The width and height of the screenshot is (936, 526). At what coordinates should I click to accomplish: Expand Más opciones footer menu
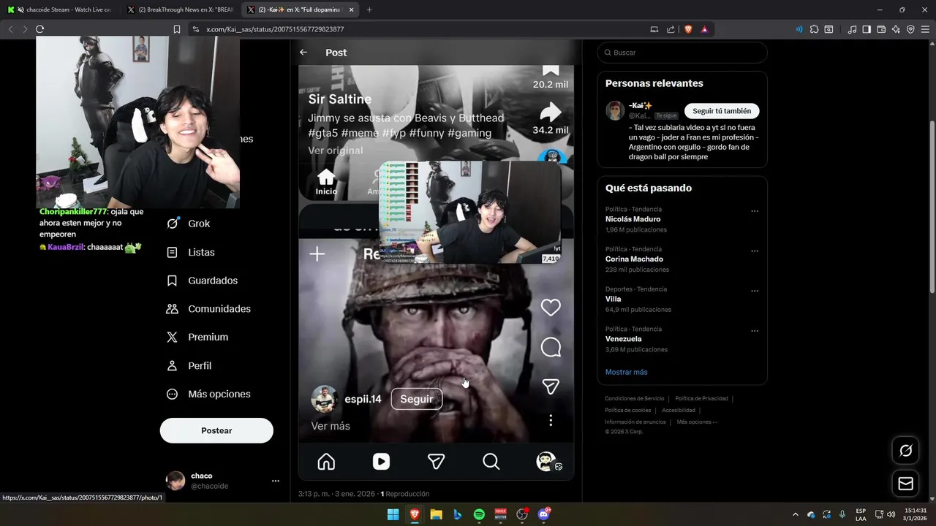pos(697,422)
